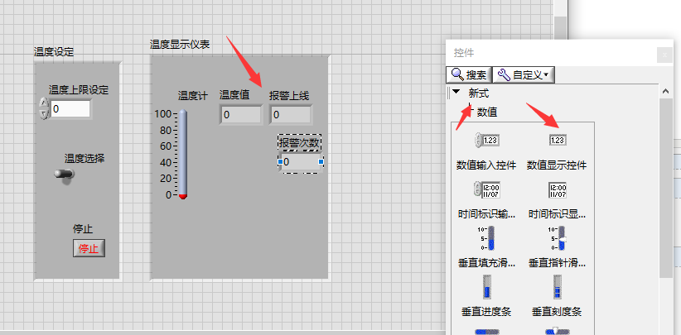Click the 报警次数 label text
Screen dimensions: 681x335
point(300,143)
